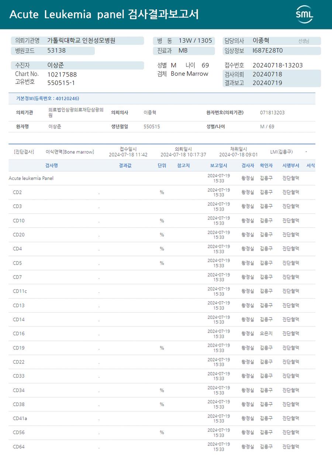Click the 'CD64' test row
Screen dimensions: 332x469
coord(162,447)
